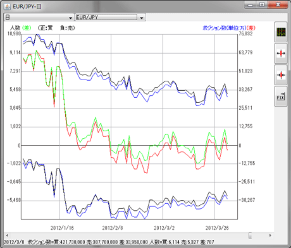This screenshot has width=291, height=248.
Task: Click the expand horizontally arrows icon
Action: [x=281, y=54]
